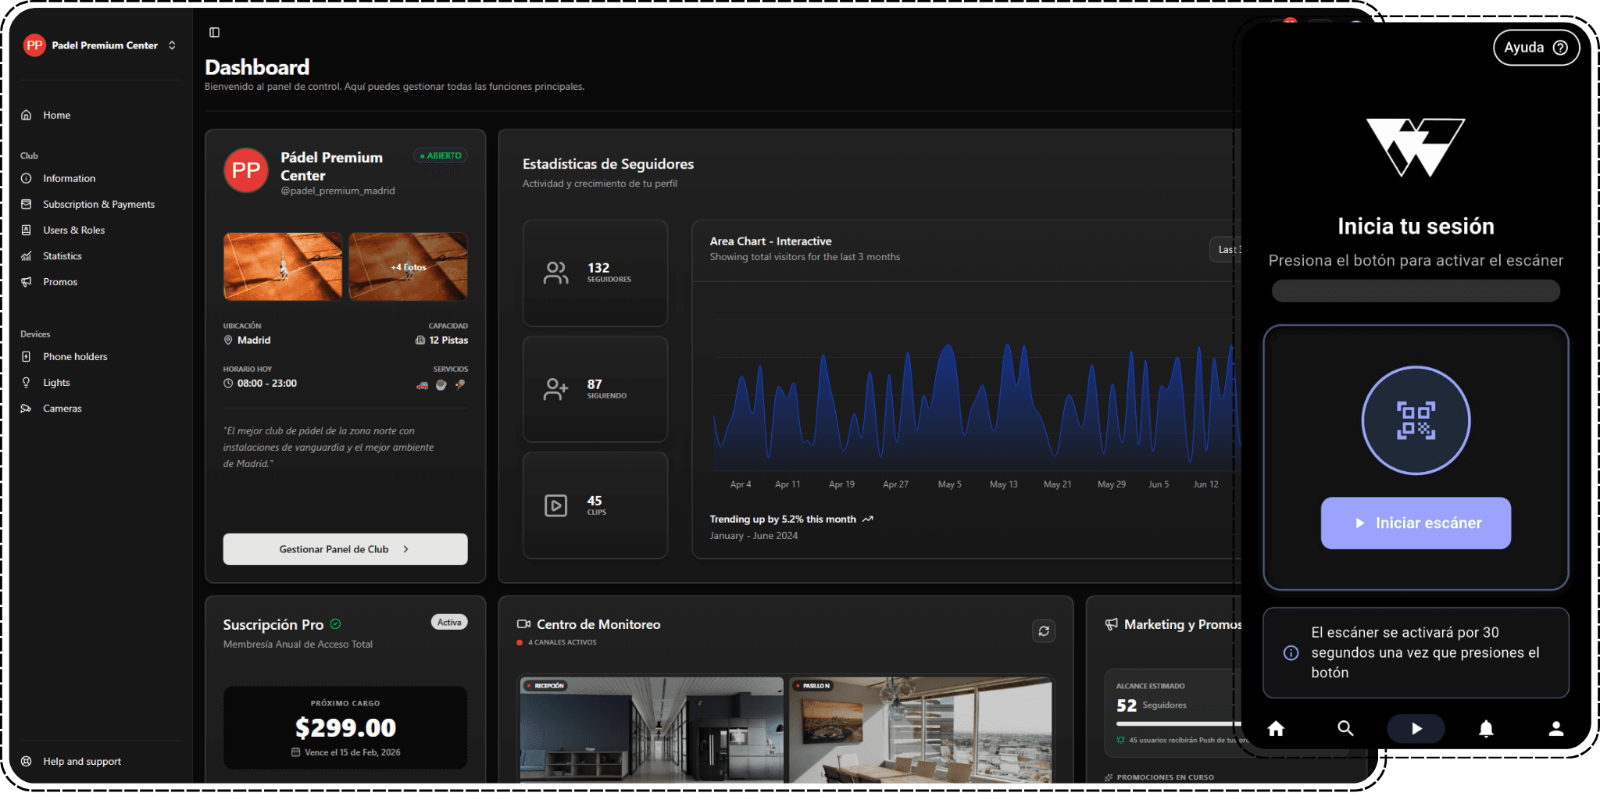Click the Activa badge on Suscripción Pro
1600x807 pixels.
coord(449,622)
